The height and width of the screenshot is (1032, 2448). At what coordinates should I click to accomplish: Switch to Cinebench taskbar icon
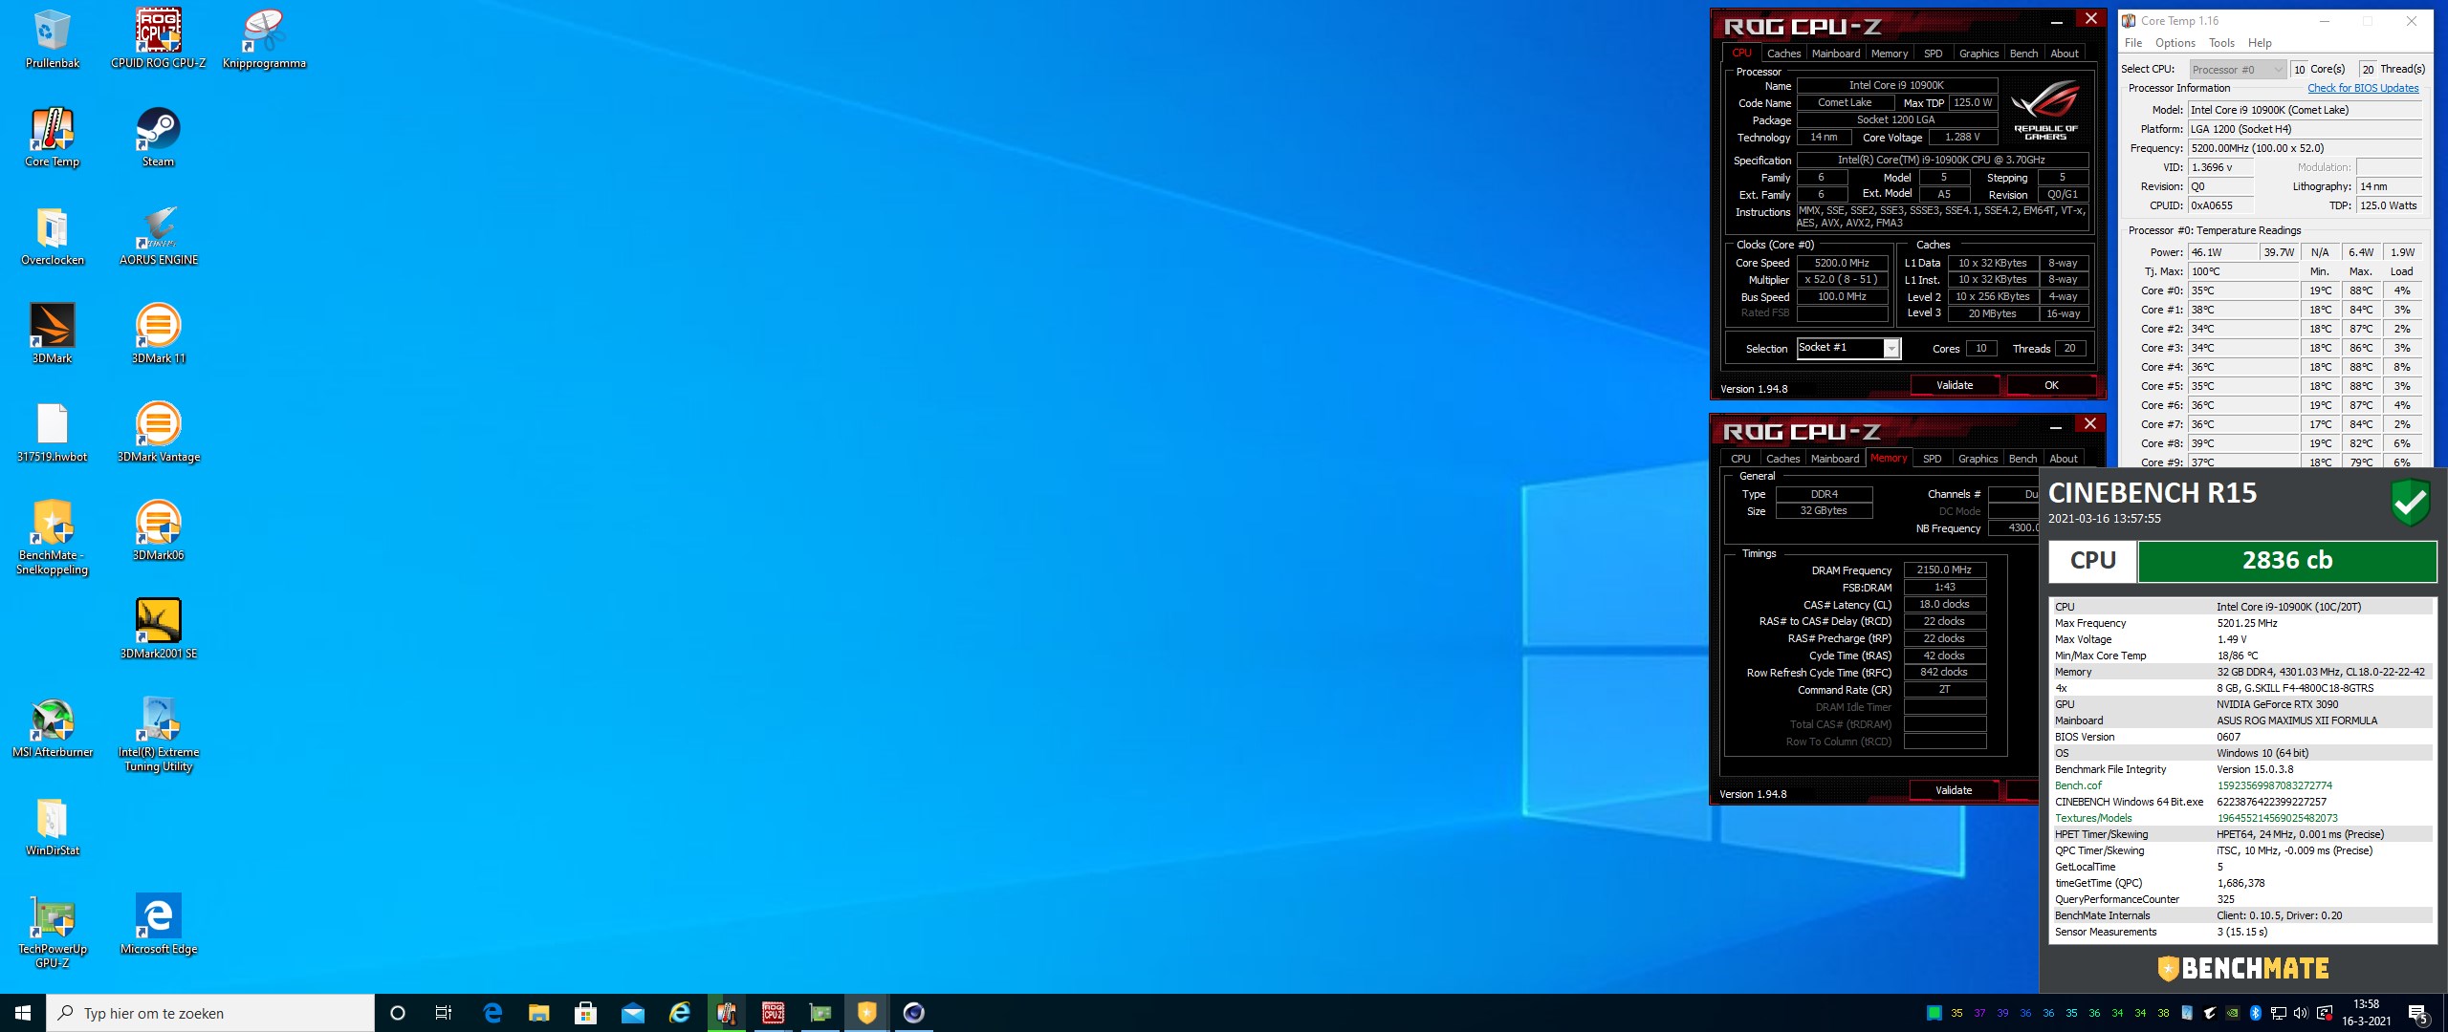coord(913,1013)
